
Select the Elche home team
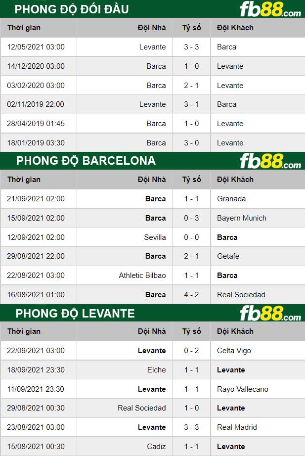pyautogui.click(x=156, y=370)
